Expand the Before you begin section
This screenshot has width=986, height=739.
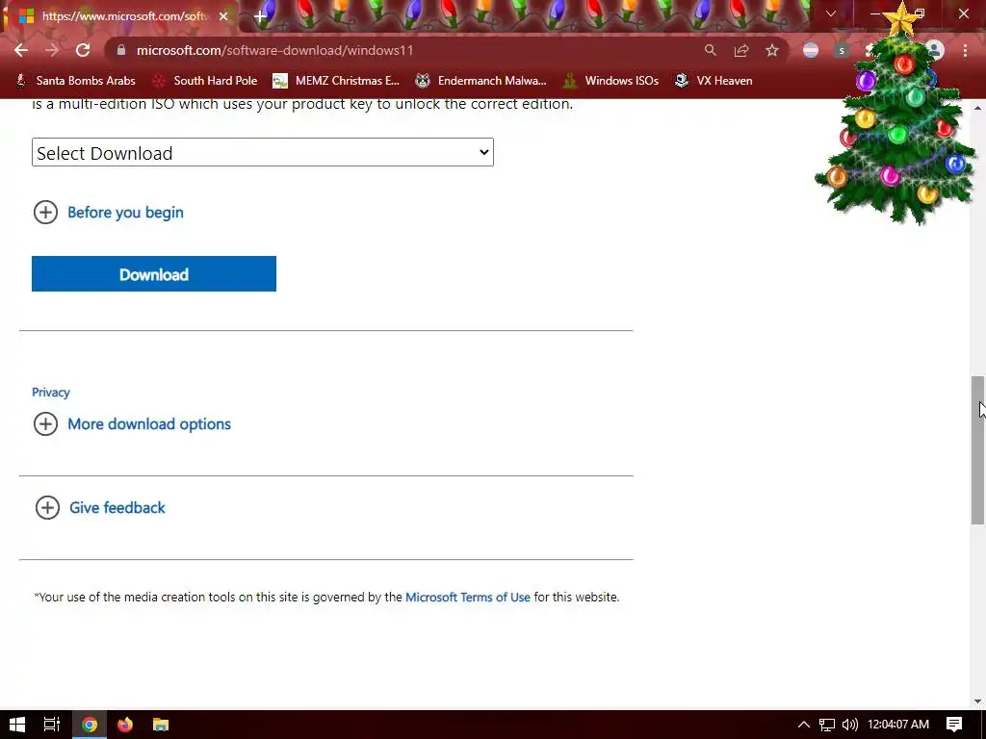[108, 213]
